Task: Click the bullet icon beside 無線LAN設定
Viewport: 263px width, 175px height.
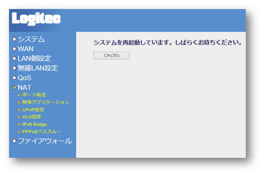Action: [x=14, y=68]
